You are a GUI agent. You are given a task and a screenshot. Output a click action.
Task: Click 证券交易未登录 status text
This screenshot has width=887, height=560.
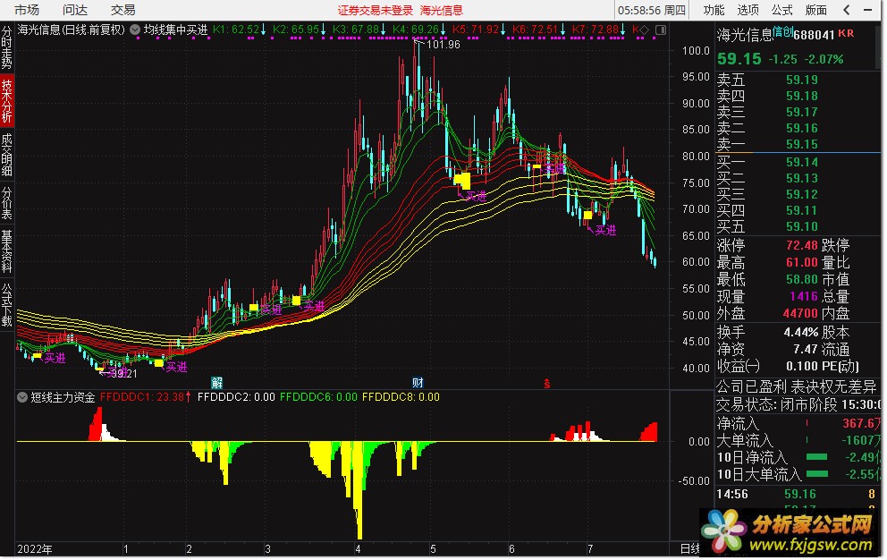point(376,10)
